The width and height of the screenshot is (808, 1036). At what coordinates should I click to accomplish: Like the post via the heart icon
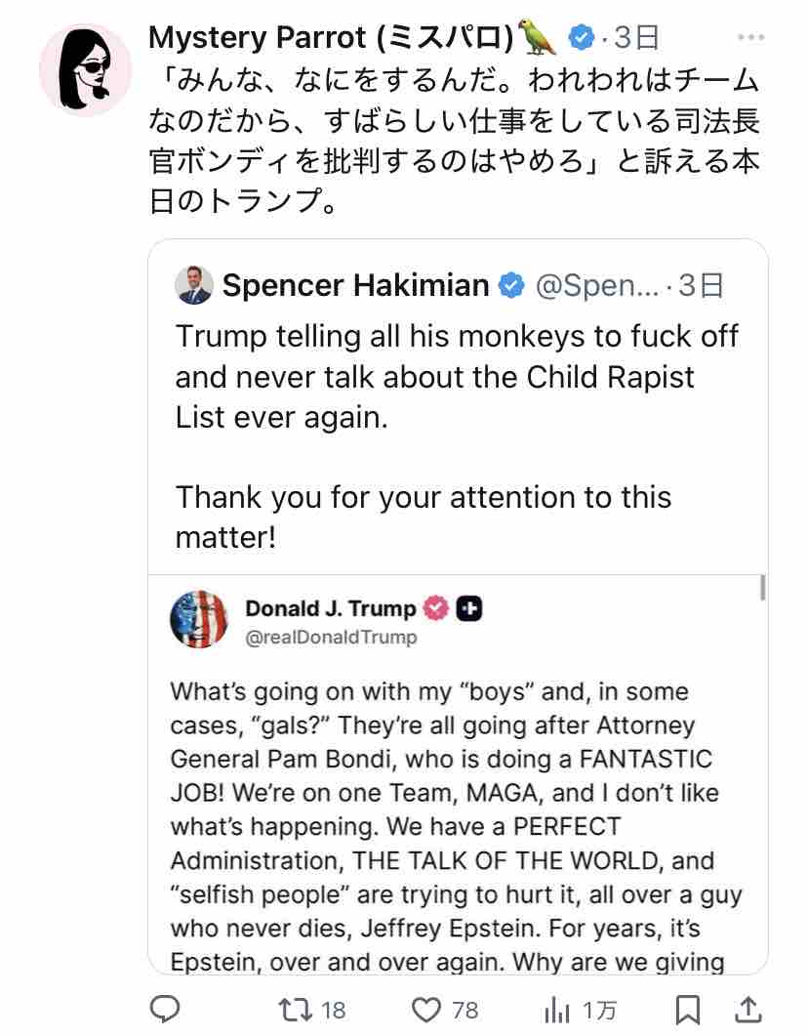[425, 1010]
